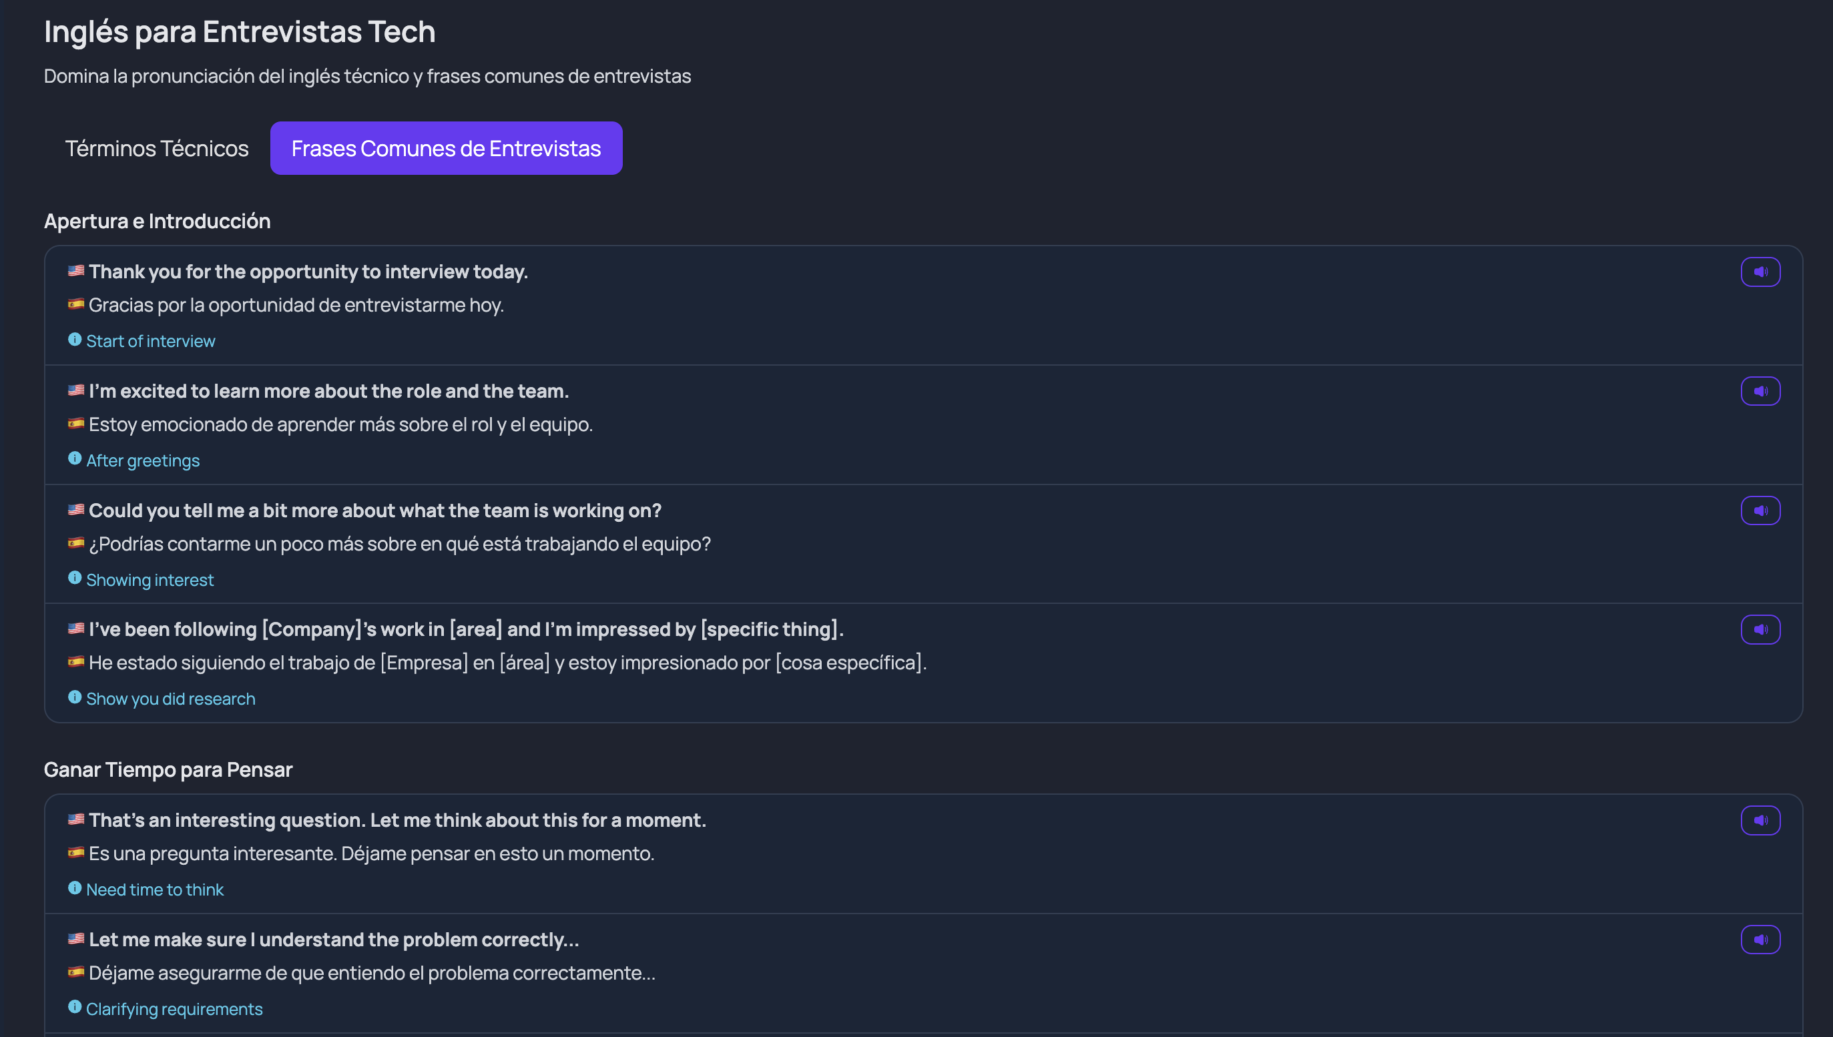Play audio for 'Let me make sure I understand' phrase

(1760, 940)
